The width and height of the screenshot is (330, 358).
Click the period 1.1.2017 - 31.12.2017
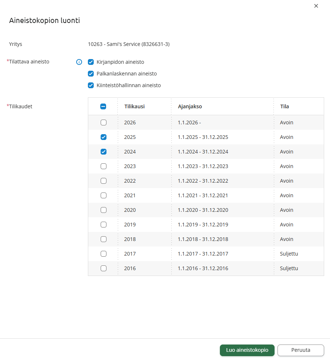203,254
